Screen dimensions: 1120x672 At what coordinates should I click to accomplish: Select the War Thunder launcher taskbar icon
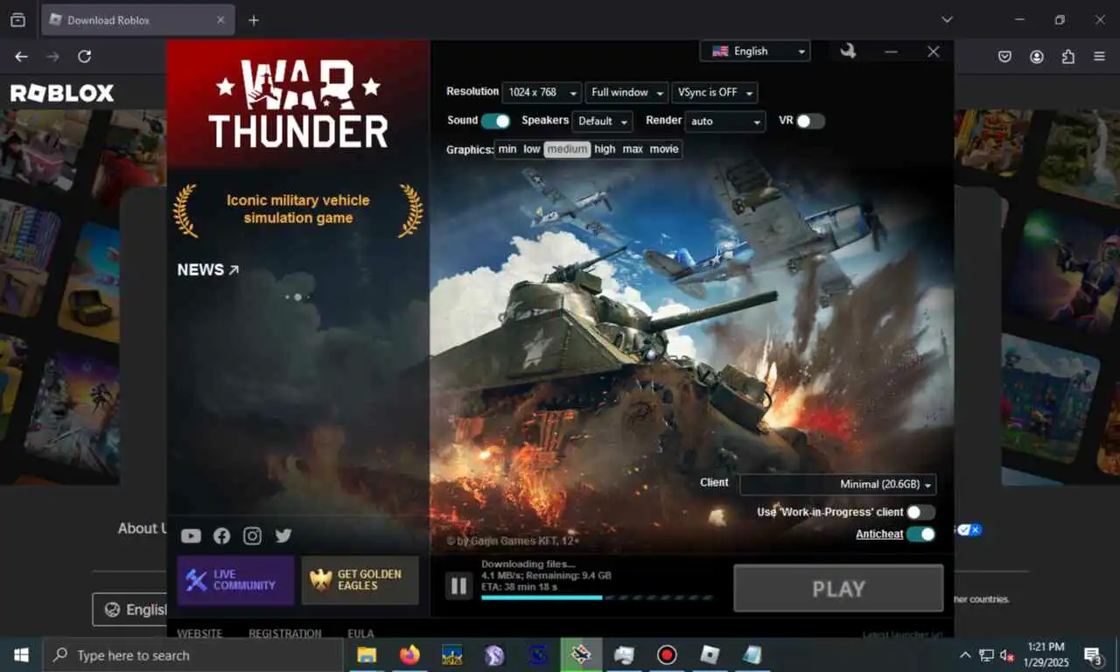[x=581, y=654]
